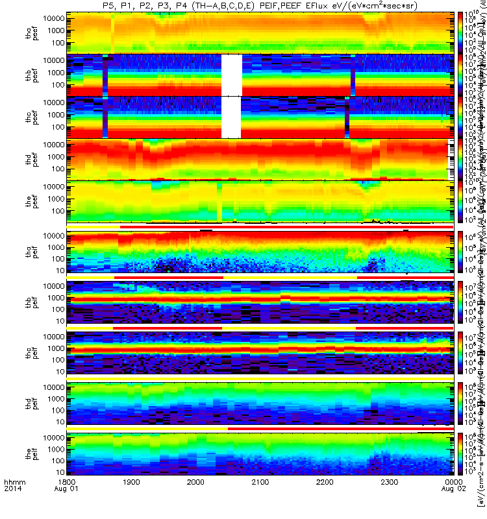Click inside the tha peif spectrogram
The height and width of the screenshot is (519, 487).
point(260,252)
